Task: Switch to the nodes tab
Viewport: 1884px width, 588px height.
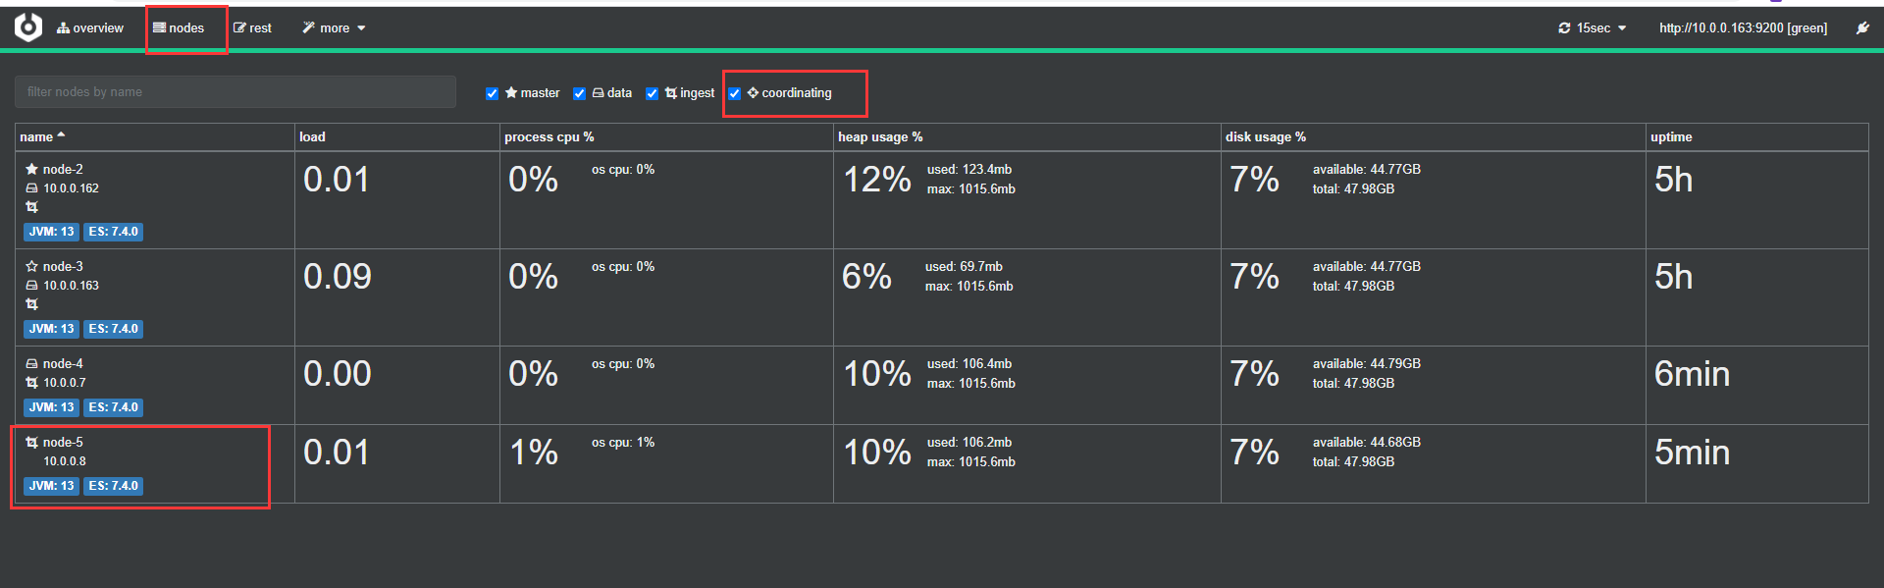Action: pyautogui.click(x=179, y=28)
